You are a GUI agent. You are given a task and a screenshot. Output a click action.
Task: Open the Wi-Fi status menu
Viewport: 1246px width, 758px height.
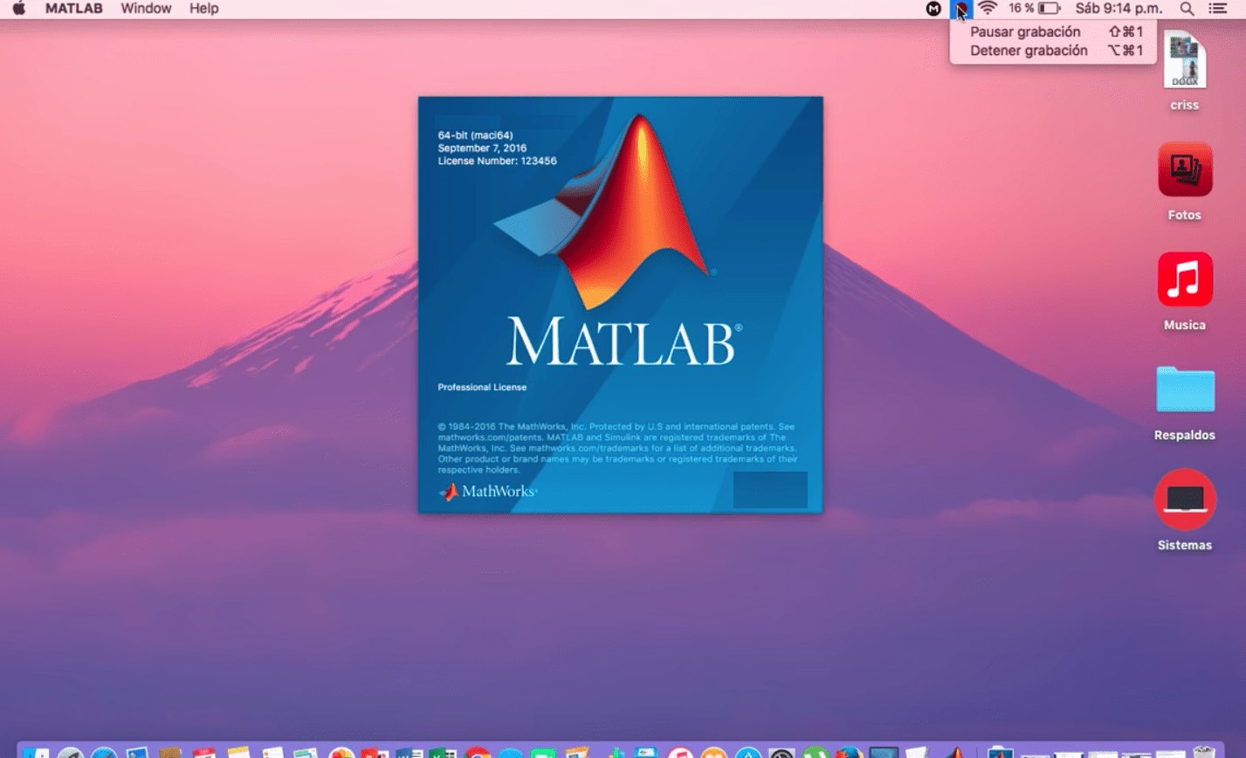(988, 8)
